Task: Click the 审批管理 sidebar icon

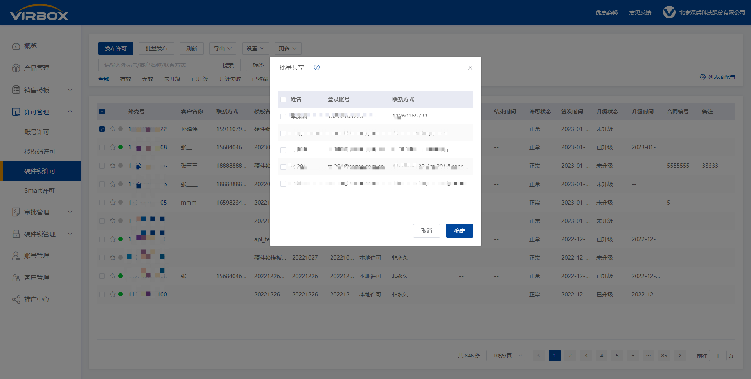Action: tap(16, 212)
